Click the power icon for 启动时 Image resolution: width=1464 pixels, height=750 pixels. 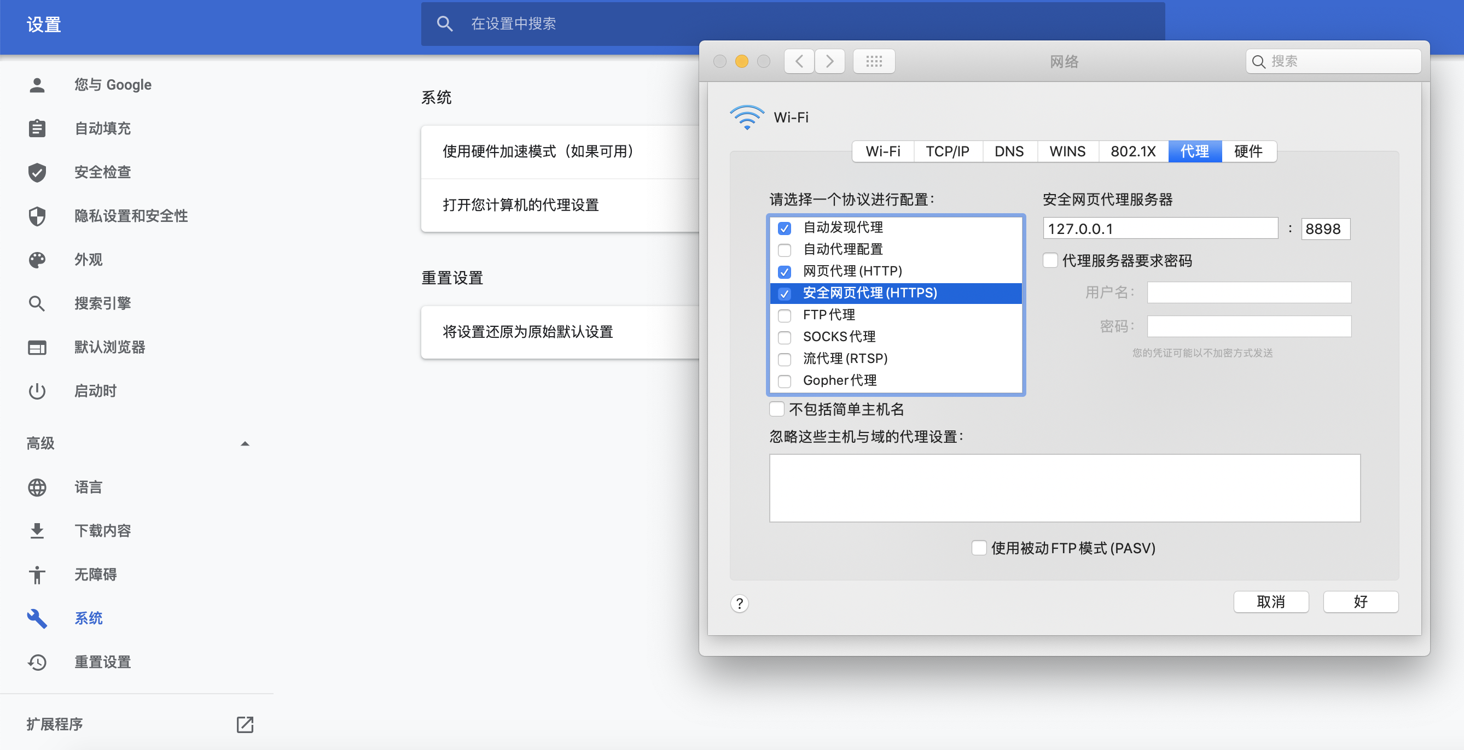pos(37,391)
